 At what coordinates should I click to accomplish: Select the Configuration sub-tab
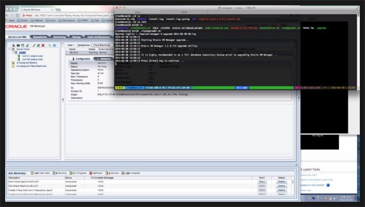coord(81,59)
